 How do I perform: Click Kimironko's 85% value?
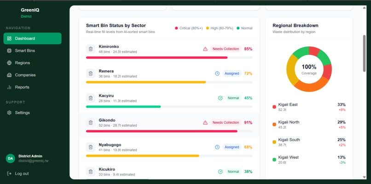[248, 49]
